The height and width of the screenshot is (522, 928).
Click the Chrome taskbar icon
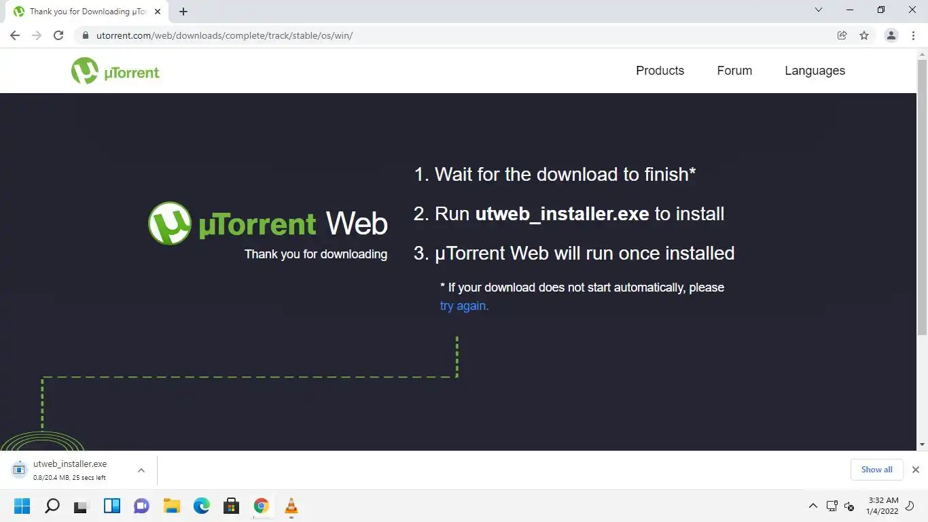(261, 506)
